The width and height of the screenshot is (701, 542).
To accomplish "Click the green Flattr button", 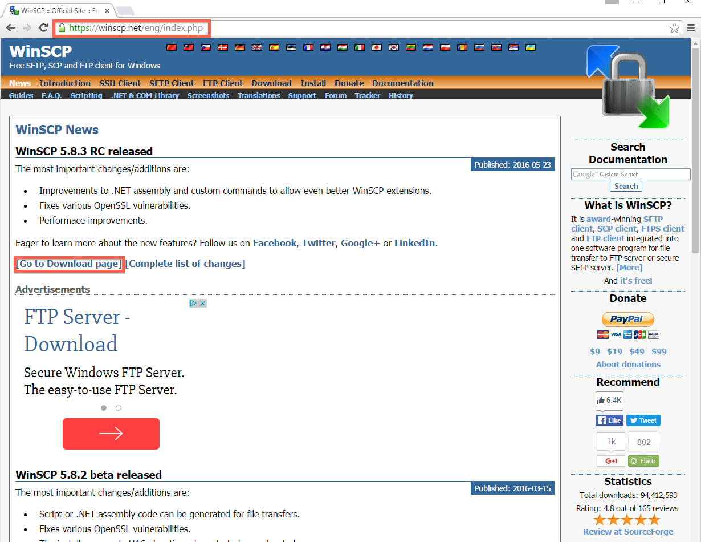I will [x=643, y=461].
